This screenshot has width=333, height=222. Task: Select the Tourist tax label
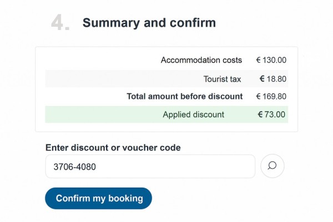click(x=223, y=79)
